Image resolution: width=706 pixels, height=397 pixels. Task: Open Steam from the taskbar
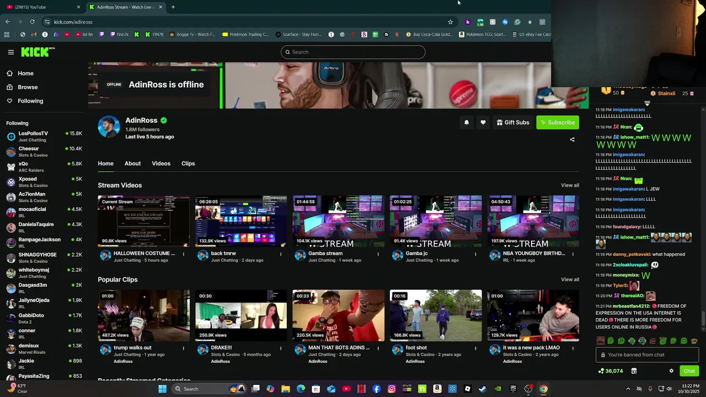tap(483, 389)
